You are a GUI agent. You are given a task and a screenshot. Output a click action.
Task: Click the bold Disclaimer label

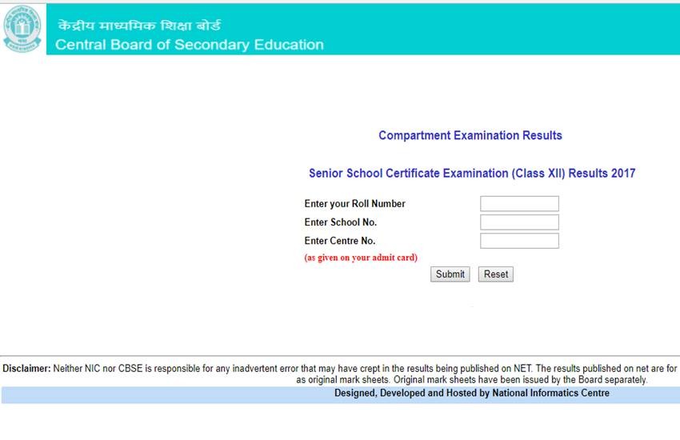coord(26,369)
